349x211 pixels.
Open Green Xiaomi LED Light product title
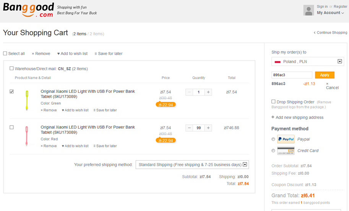(x=88, y=94)
